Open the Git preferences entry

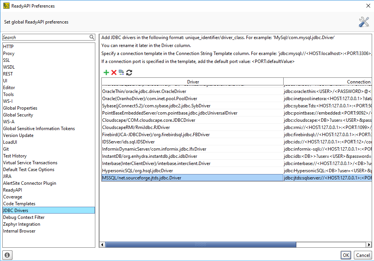pyautogui.click(x=6, y=149)
